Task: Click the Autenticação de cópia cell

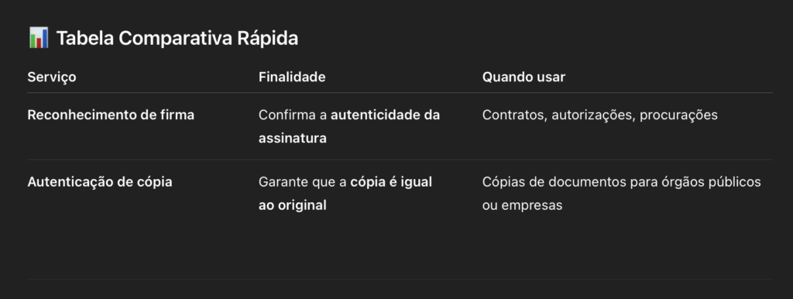Action: (100, 181)
